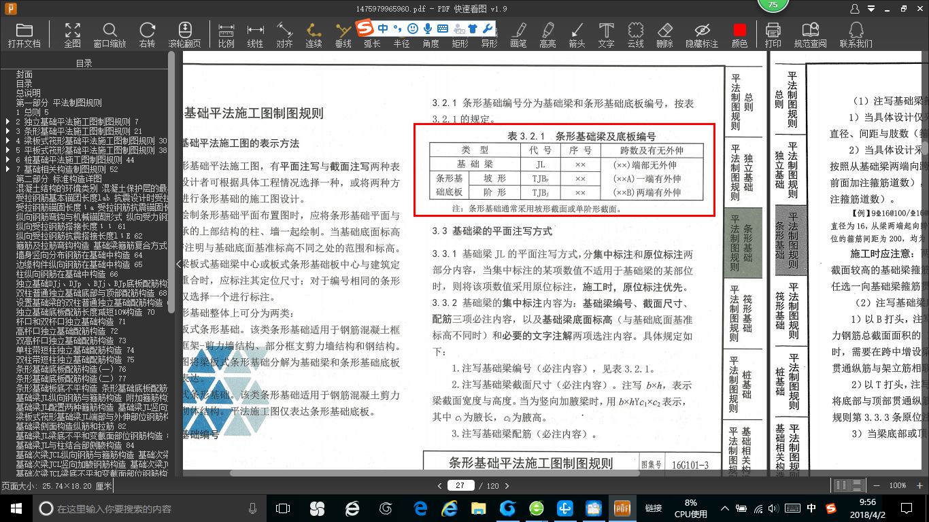
Task: Open 规范查阅 standards lookup
Action: click(810, 35)
